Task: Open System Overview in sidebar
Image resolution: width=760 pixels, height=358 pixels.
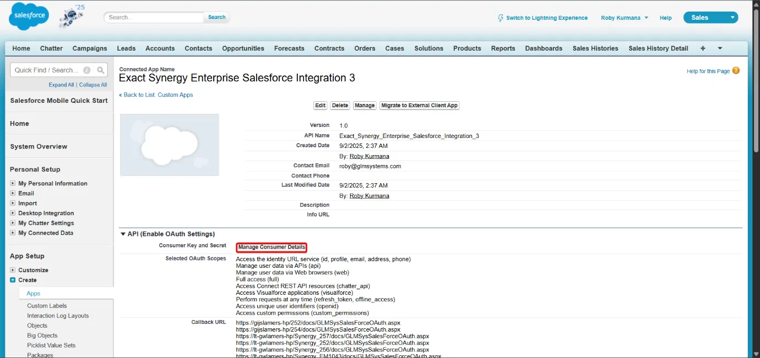Action: [x=39, y=146]
